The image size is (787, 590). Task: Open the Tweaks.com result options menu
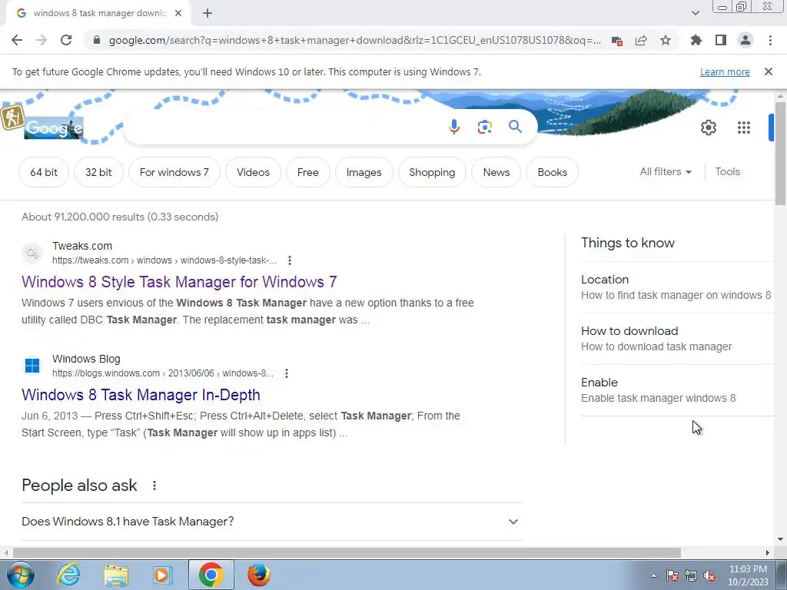click(x=290, y=260)
